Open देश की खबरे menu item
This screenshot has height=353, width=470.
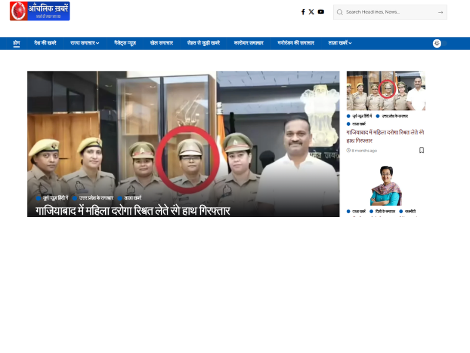coord(45,43)
